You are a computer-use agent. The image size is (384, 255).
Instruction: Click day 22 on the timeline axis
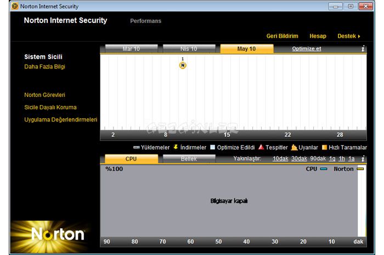pyautogui.click(x=288, y=135)
